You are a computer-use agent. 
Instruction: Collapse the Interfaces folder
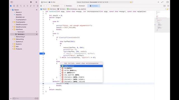[13, 29]
